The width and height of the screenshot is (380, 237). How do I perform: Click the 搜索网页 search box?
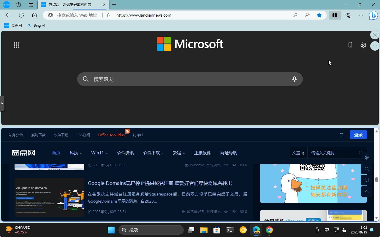click(x=190, y=79)
